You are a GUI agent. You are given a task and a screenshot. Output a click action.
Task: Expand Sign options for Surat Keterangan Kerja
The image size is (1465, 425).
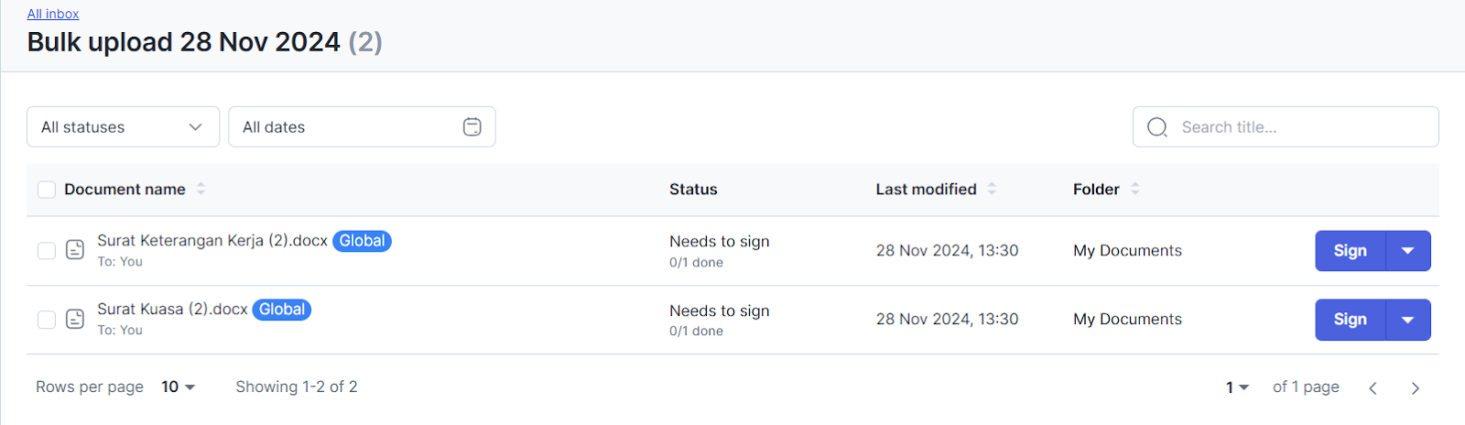click(x=1408, y=251)
